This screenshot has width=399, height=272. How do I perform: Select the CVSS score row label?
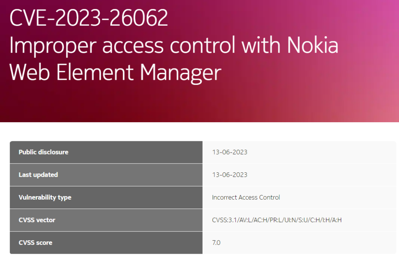tap(35, 242)
